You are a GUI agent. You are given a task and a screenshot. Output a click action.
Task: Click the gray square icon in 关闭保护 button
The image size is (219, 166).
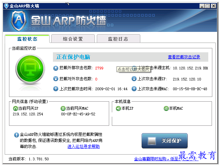pyautogui.click(x=152, y=141)
